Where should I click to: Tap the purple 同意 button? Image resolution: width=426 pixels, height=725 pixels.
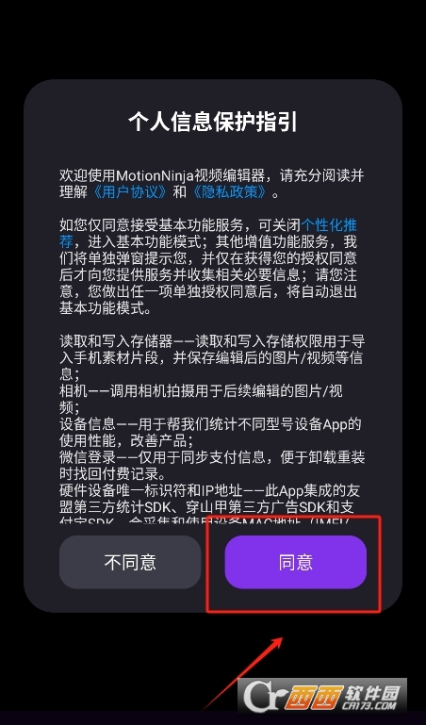(295, 562)
